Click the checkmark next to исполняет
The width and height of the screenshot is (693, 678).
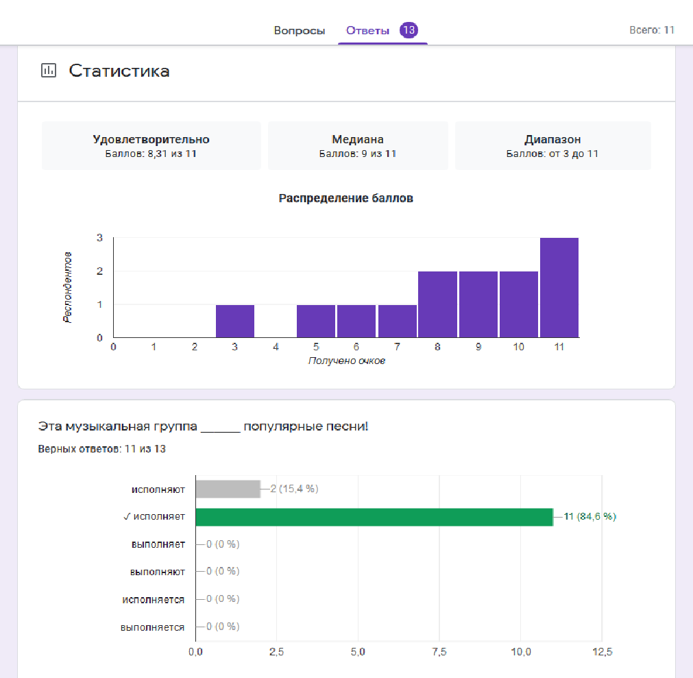[127, 517]
